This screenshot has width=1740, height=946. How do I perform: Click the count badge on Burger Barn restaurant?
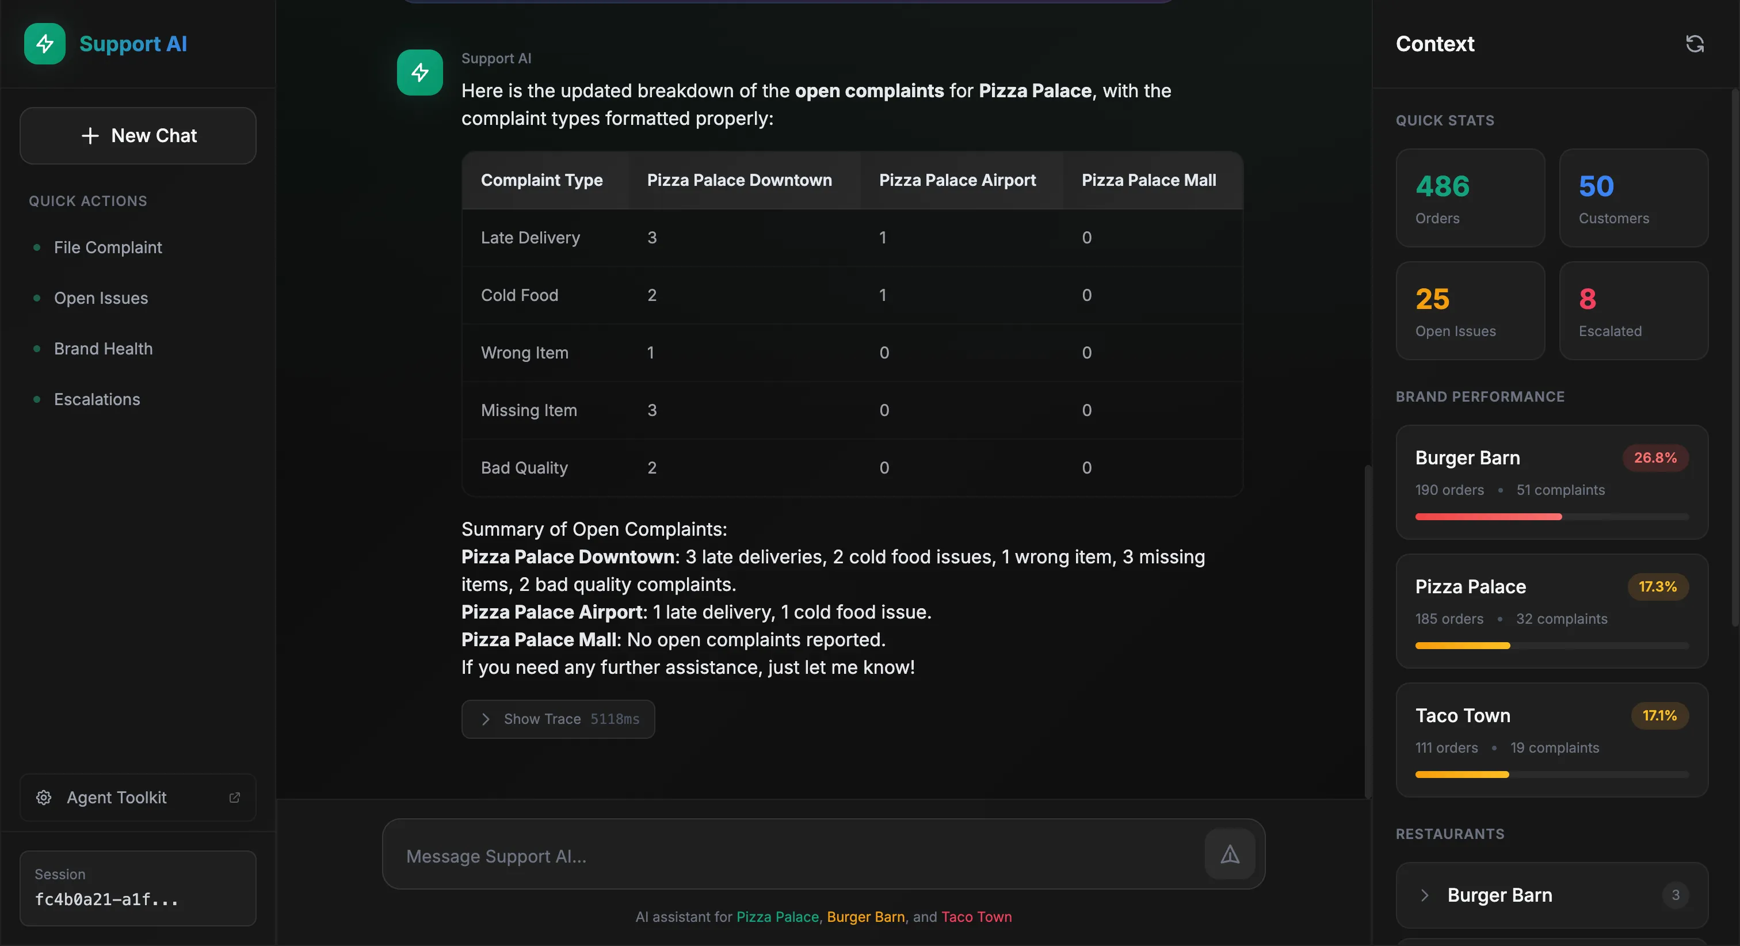1675,895
